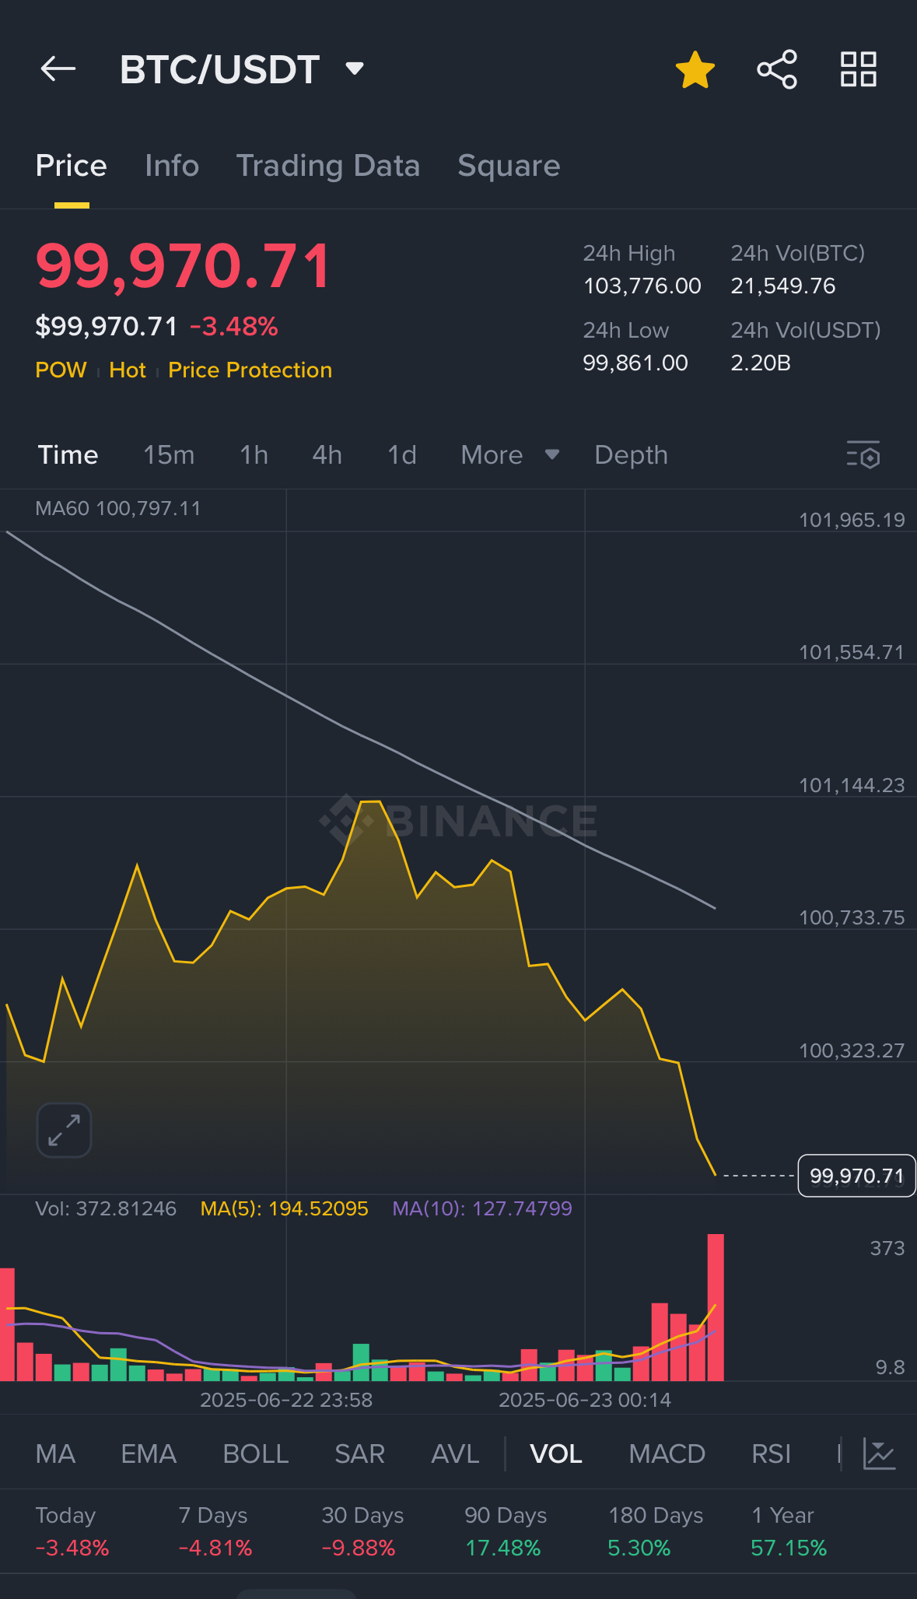Switch to the Info tab

pyautogui.click(x=172, y=166)
